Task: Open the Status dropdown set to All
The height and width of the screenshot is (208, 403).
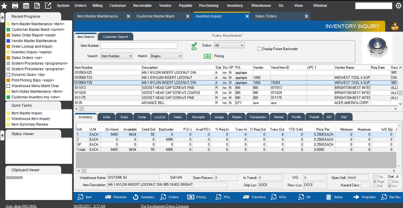Action: point(229,45)
